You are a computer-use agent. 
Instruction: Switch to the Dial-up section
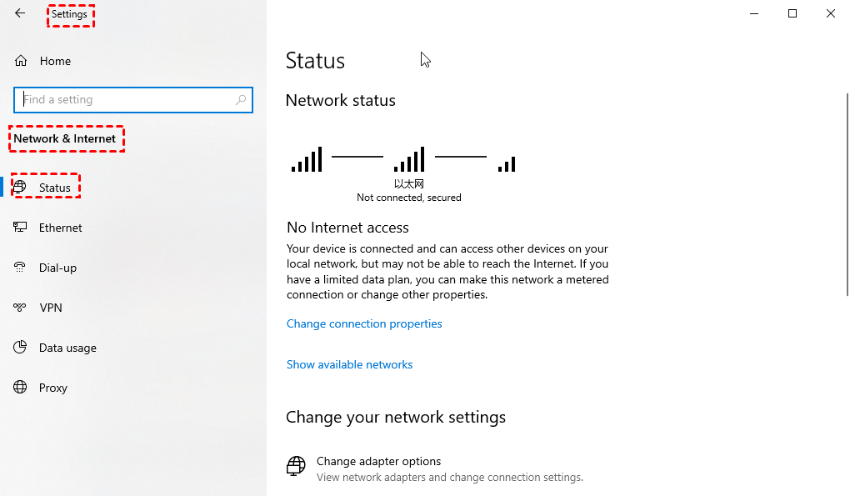(57, 268)
